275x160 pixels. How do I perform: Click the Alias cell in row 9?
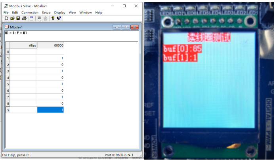pyautogui.click(x=23, y=110)
